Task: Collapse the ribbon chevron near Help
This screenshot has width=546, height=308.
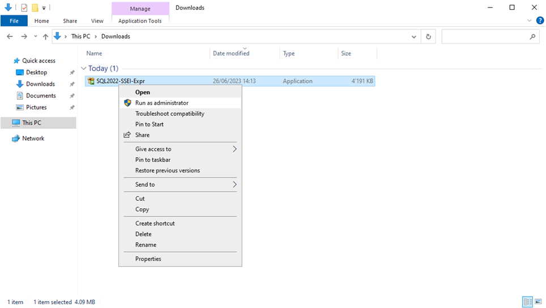Action: pyautogui.click(x=529, y=20)
